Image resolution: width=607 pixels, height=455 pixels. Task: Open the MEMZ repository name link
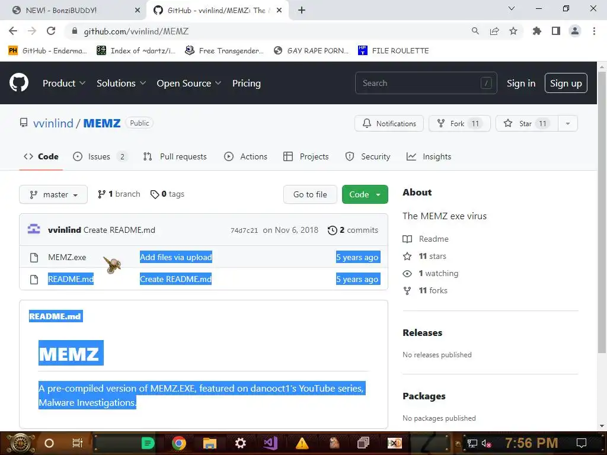coord(102,123)
